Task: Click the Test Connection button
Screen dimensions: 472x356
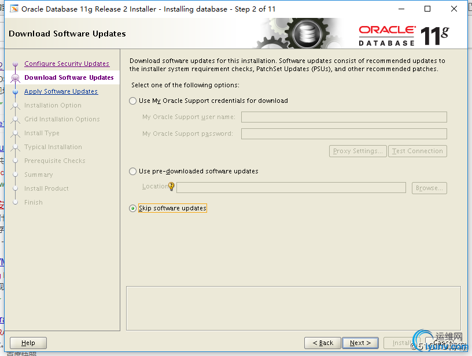Action: click(x=418, y=151)
